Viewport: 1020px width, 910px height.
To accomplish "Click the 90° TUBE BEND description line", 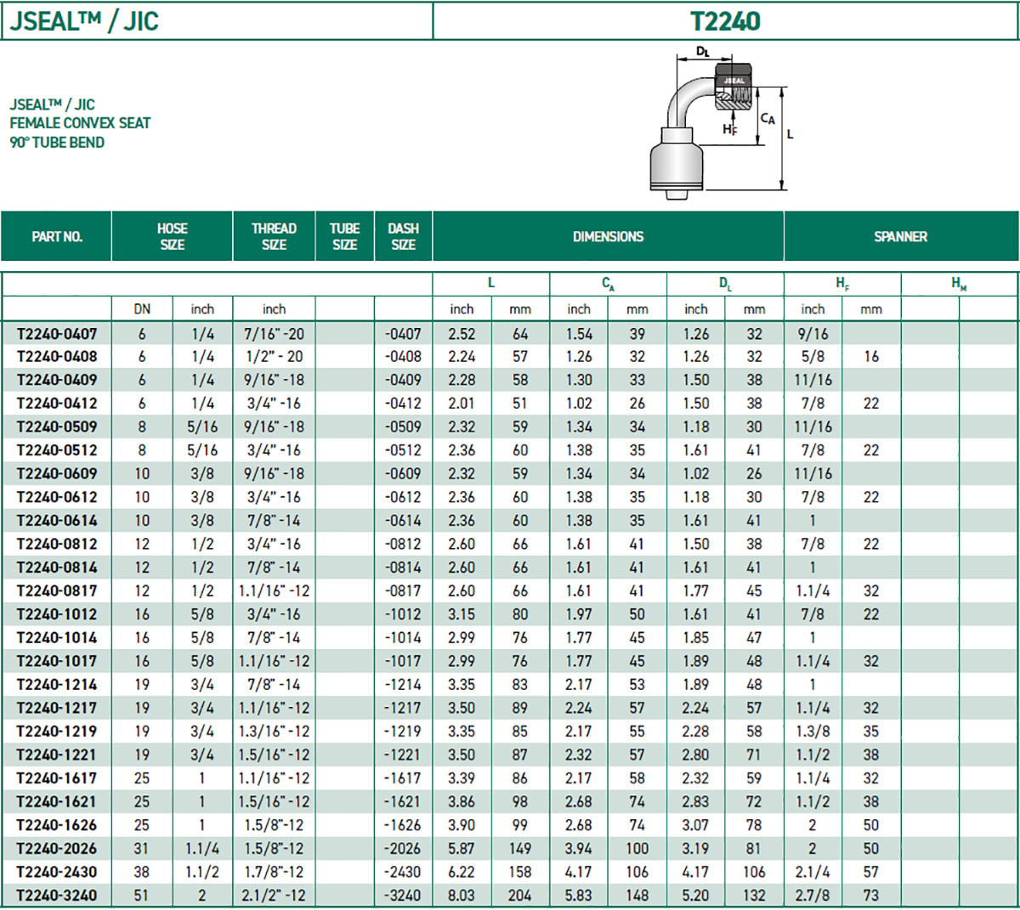I will (57, 143).
